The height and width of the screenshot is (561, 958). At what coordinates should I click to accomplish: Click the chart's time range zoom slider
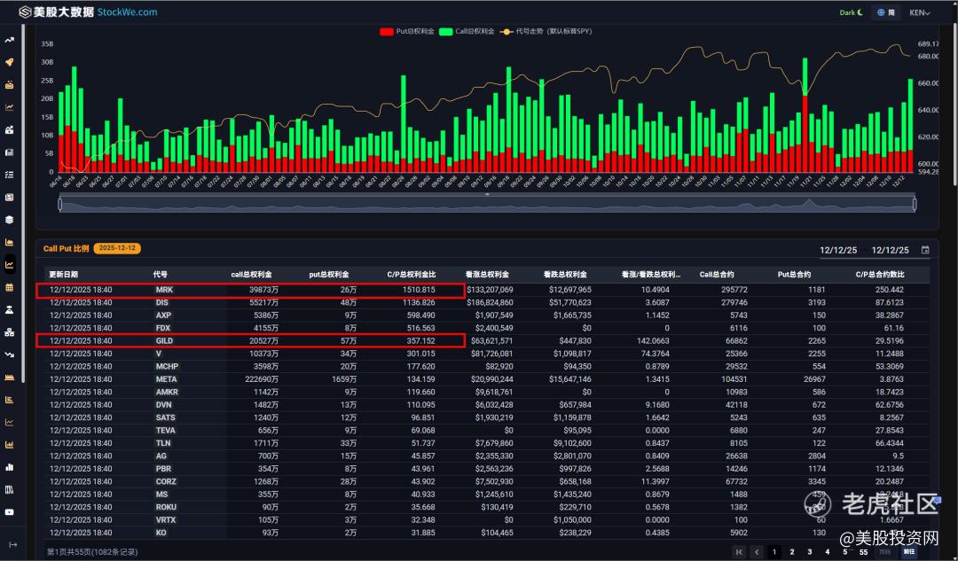pos(487,204)
